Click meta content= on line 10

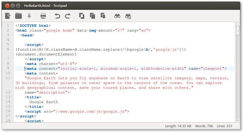pyautogui.click(x=41, y=73)
